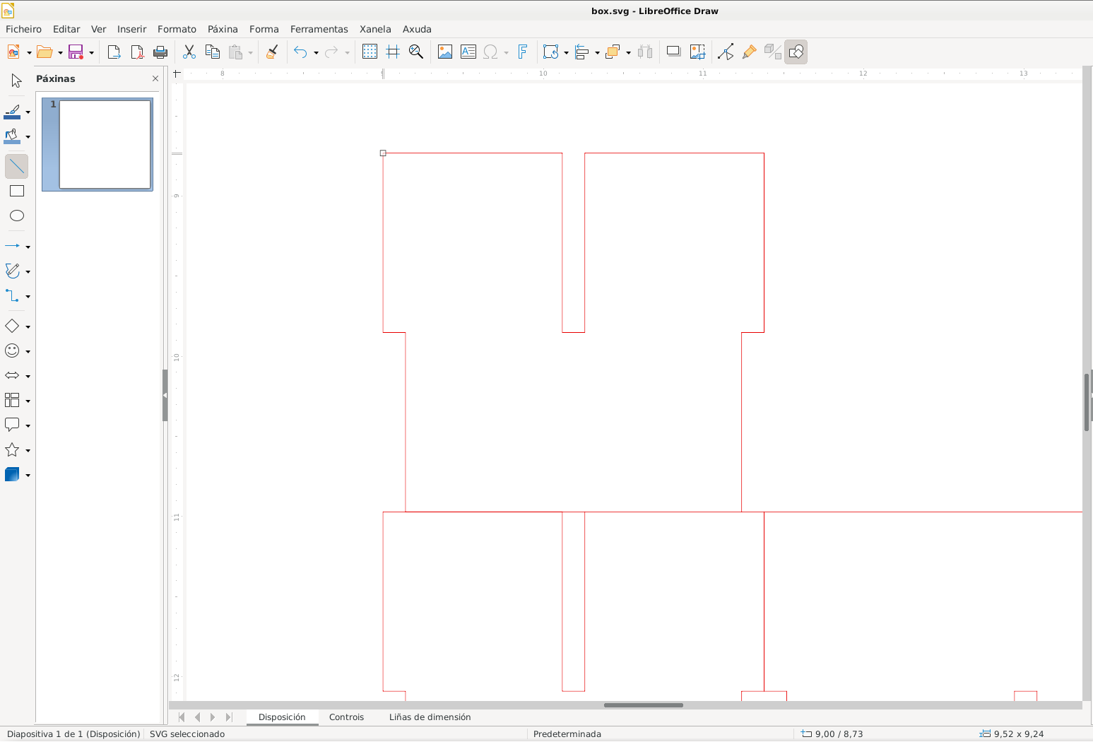Select the Ellipse tool

17,216
